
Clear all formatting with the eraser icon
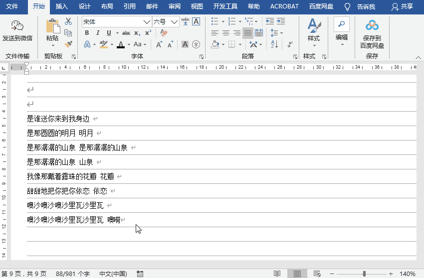[164, 33]
